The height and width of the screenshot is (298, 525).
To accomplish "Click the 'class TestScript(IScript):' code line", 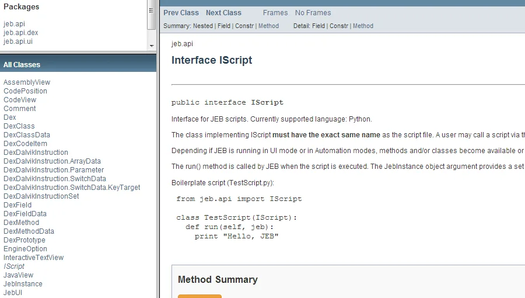I will [237, 217].
